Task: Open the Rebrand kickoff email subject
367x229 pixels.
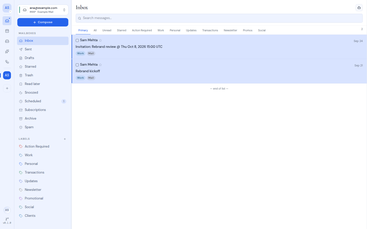Action: [88, 71]
